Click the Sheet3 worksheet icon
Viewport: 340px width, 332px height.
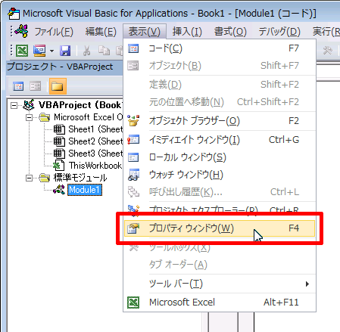[59, 154]
